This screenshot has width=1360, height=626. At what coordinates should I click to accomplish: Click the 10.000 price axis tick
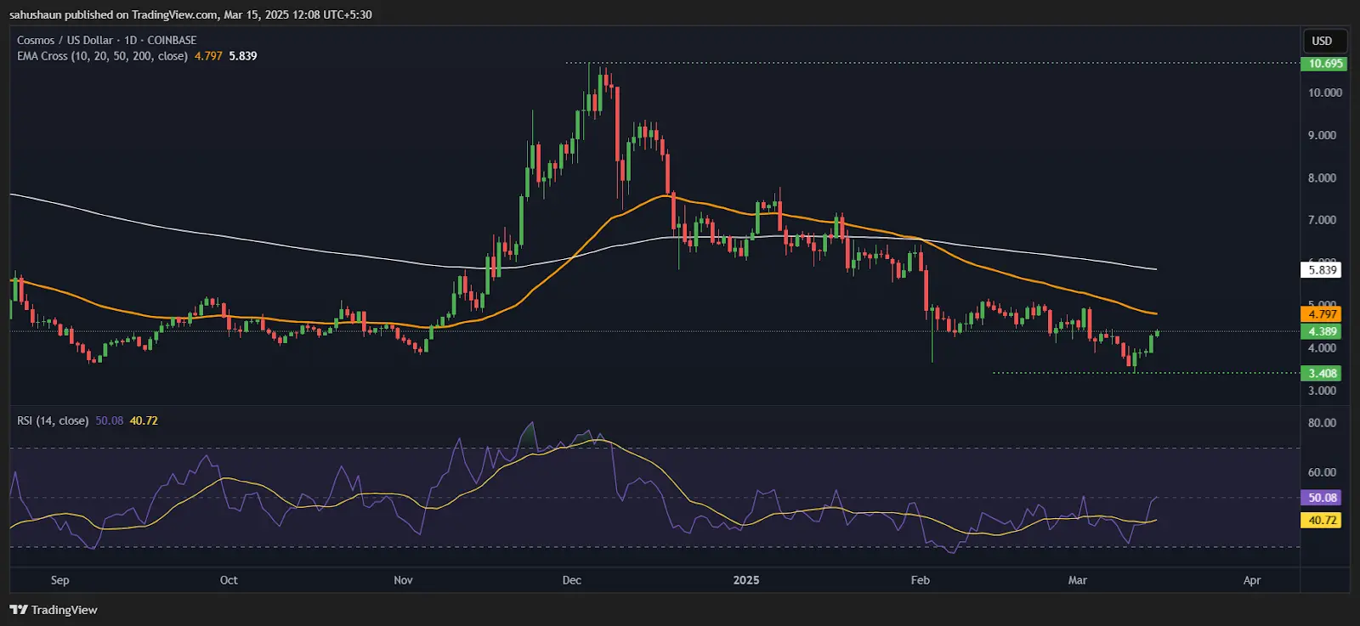coord(1325,93)
